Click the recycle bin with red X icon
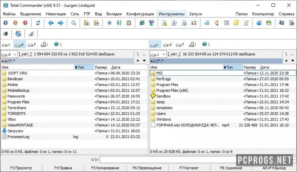Image resolution: width=297 pixels, height=172 pixels. 291,23
